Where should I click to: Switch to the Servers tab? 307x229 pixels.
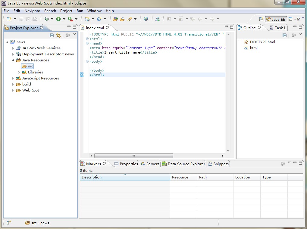click(x=150, y=164)
